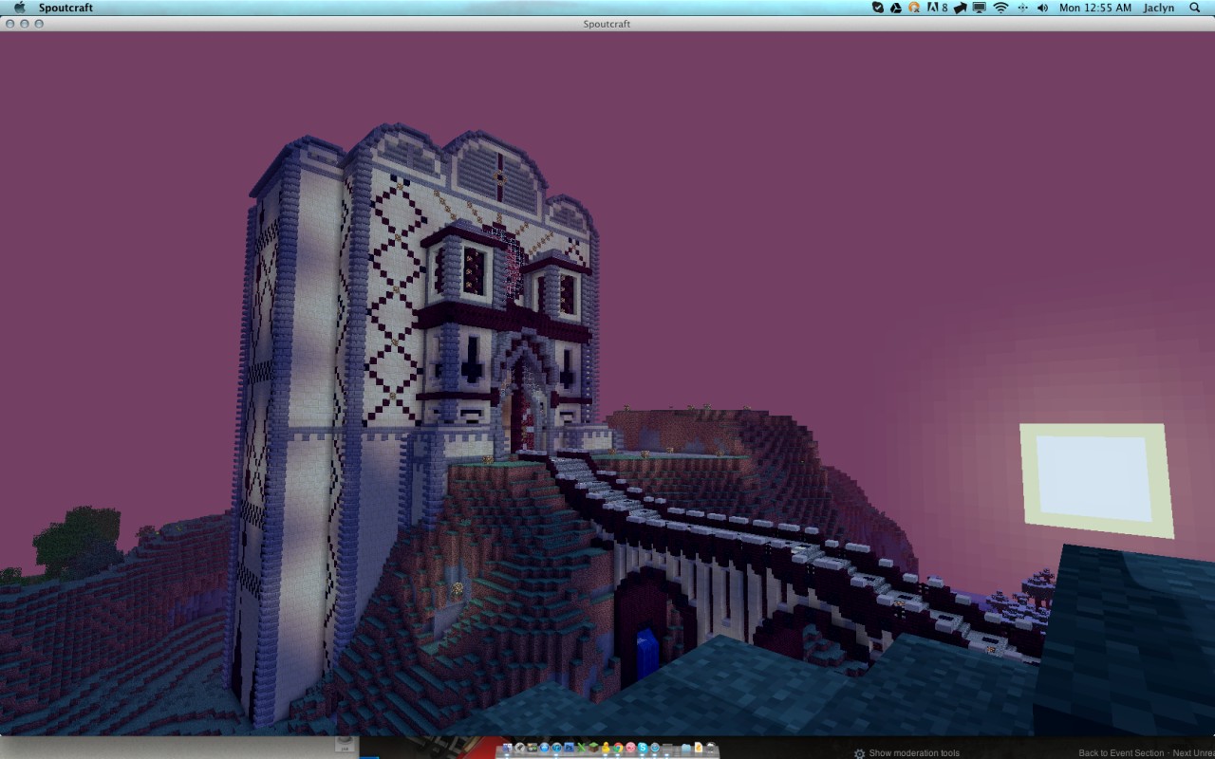Click the Show moderation tools link

point(913,752)
